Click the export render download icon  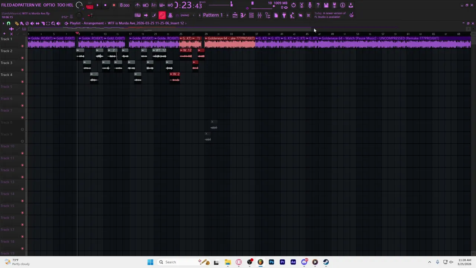(351, 5)
